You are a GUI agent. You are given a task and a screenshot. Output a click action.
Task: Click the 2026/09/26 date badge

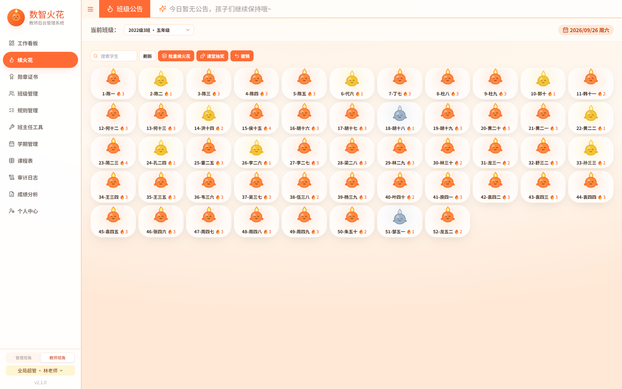tap(586, 30)
